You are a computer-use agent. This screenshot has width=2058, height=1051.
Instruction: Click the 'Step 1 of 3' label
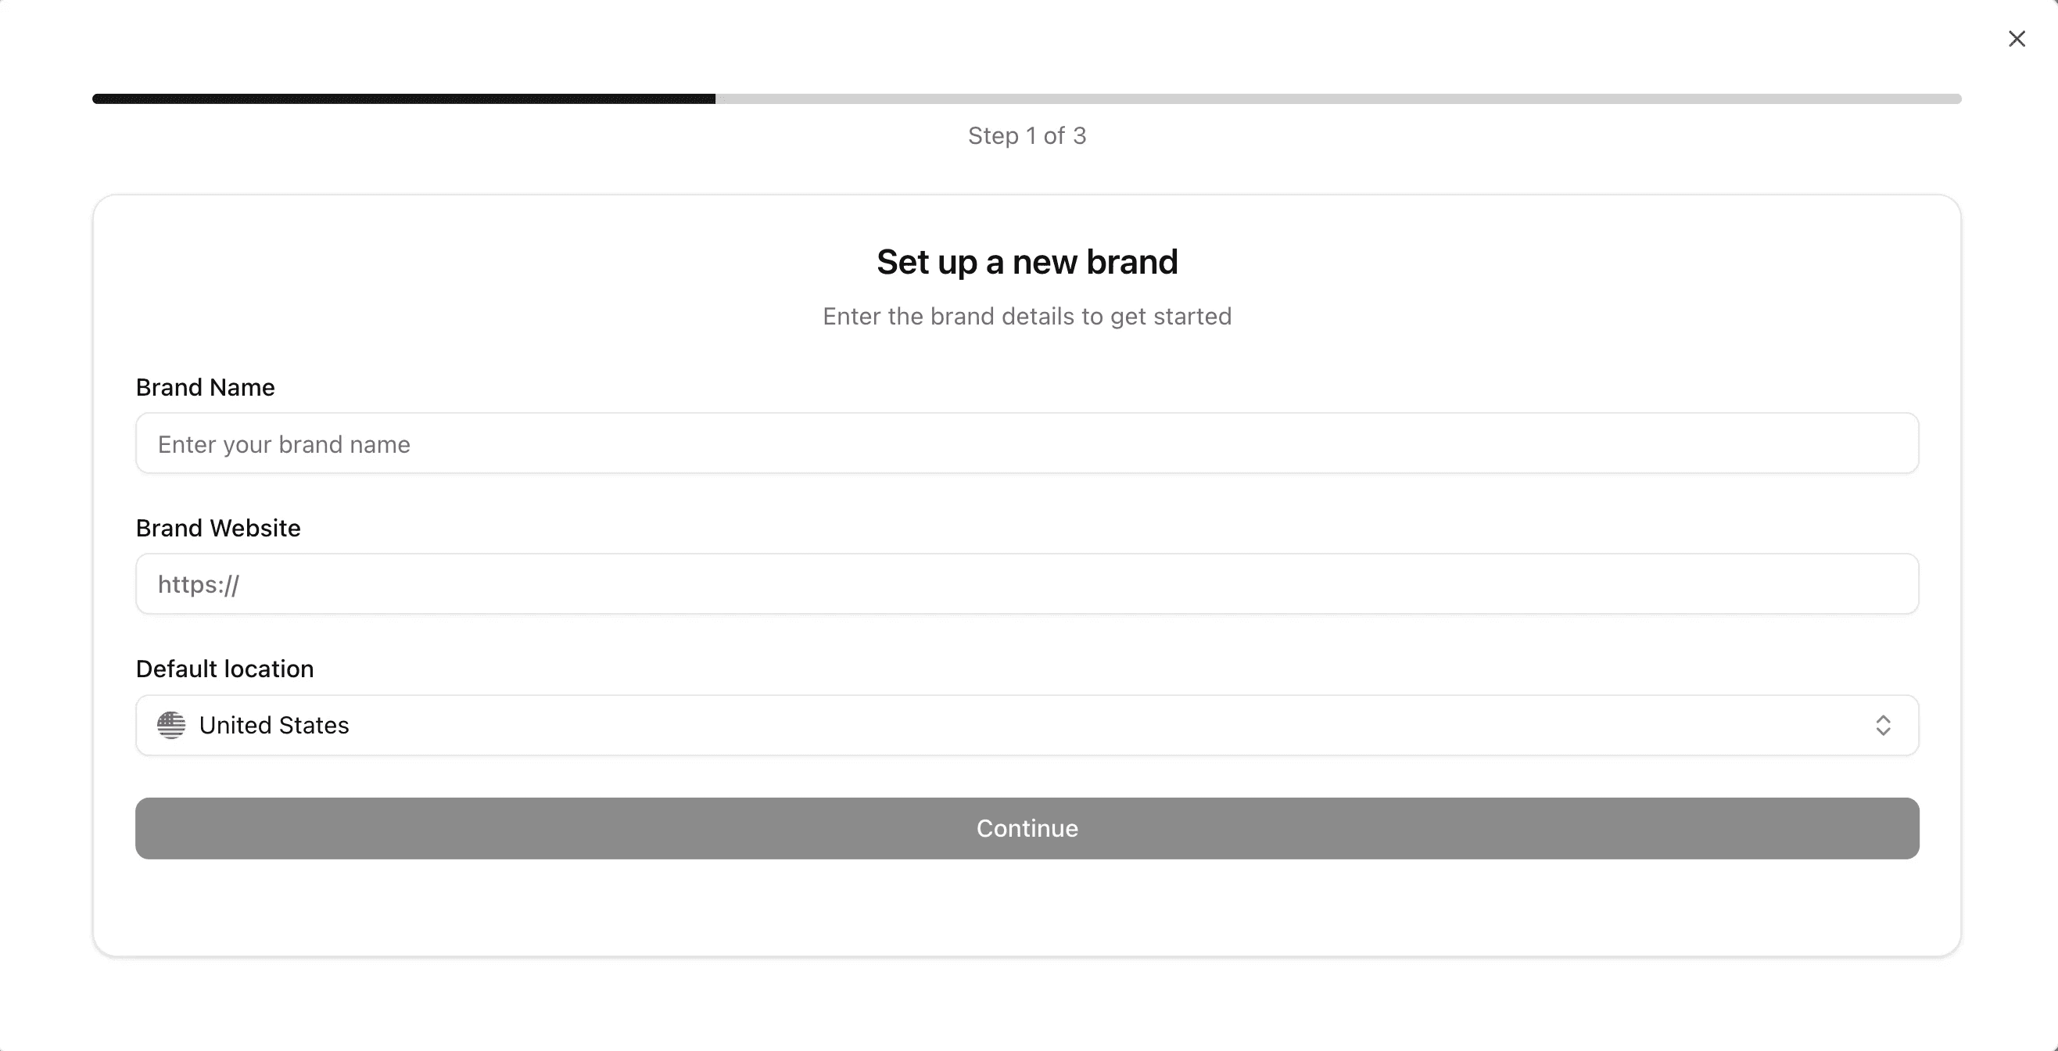click(1027, 135)
